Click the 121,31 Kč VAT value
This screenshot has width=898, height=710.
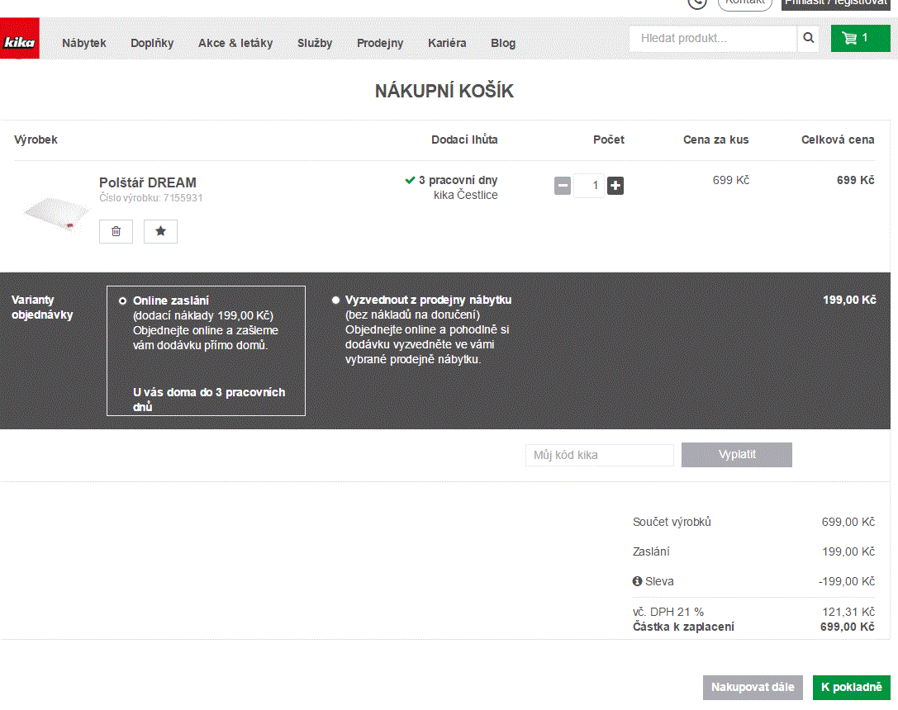pos(848,612)
